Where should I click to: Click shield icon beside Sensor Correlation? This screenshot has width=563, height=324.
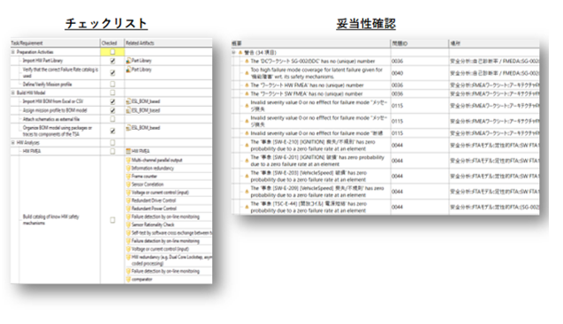pos(128,185)
